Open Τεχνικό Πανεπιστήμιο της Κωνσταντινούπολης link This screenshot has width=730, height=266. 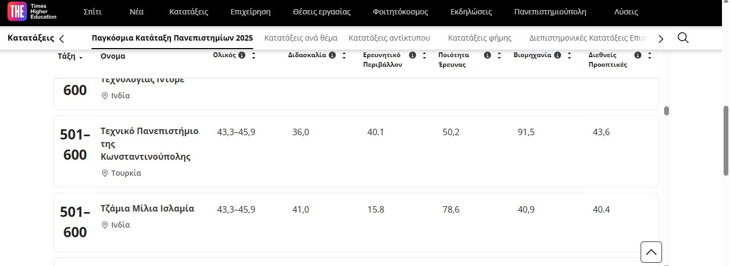tap(149, 144)
